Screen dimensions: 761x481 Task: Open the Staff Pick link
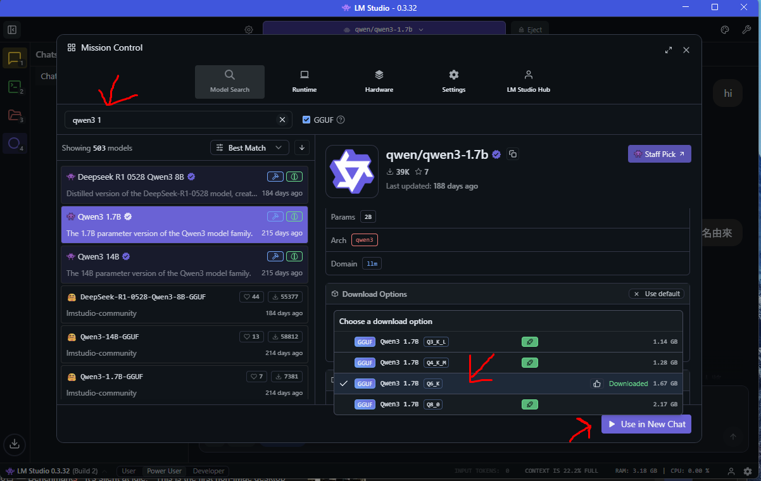(659, 154)
